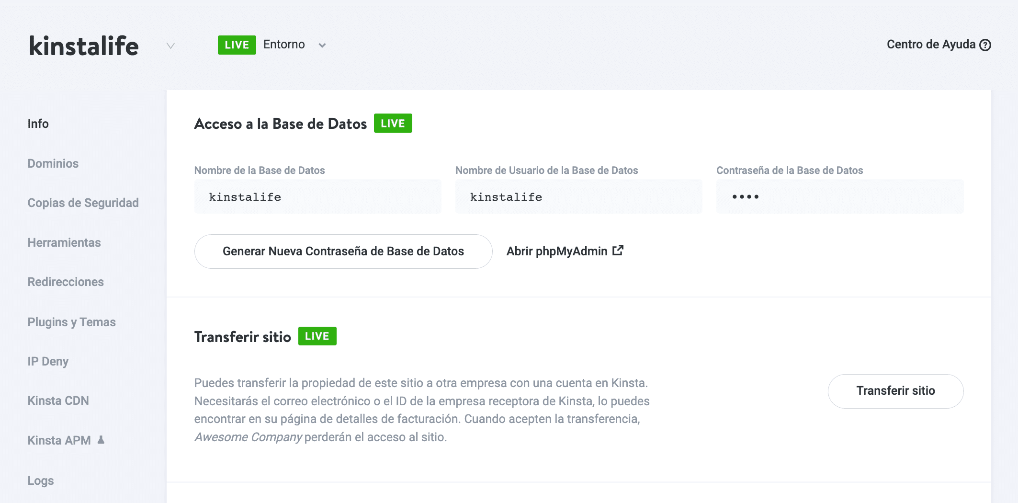Select Herramientas from the sidebar
The height and width of the screenshot is (503, 1018).
pyautogui.click(x=64, y=242)
